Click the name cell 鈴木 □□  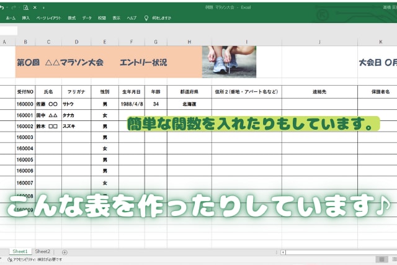pyautogui.click(x=48, y=126)
